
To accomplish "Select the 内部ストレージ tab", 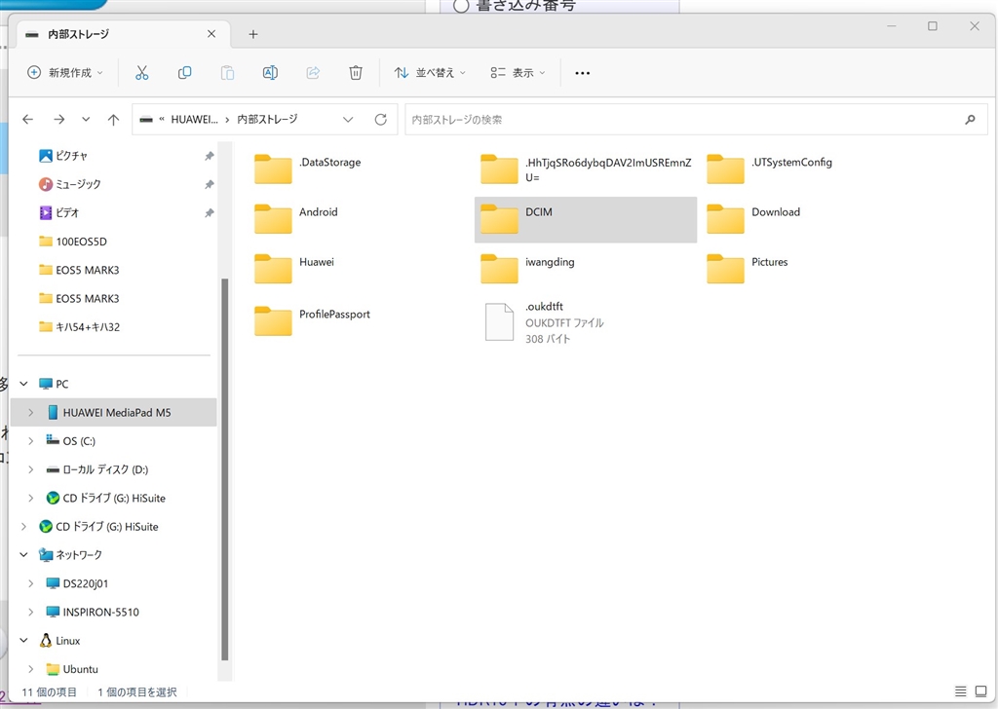I will point(121,34).
